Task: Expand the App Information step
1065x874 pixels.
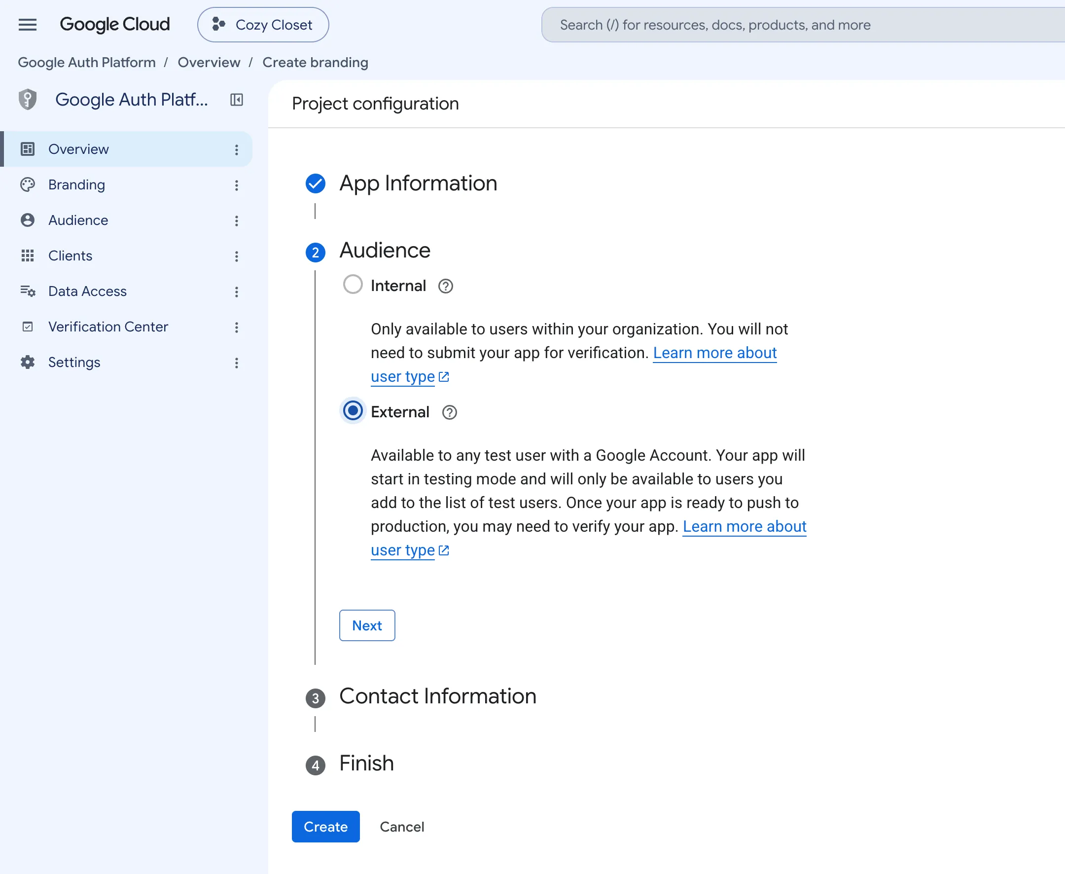Action: [x=418, y=183]
